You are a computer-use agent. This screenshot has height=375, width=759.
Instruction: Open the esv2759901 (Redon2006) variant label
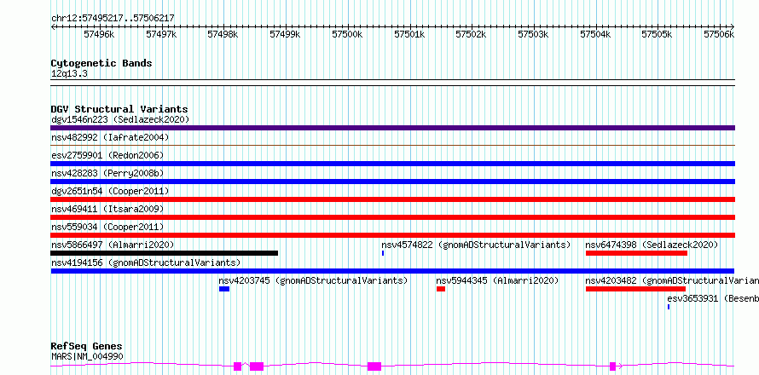(x=107, y=155)
